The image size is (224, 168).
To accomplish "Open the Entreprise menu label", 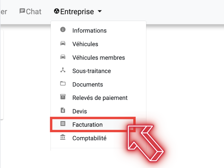I will click(77, 12).
